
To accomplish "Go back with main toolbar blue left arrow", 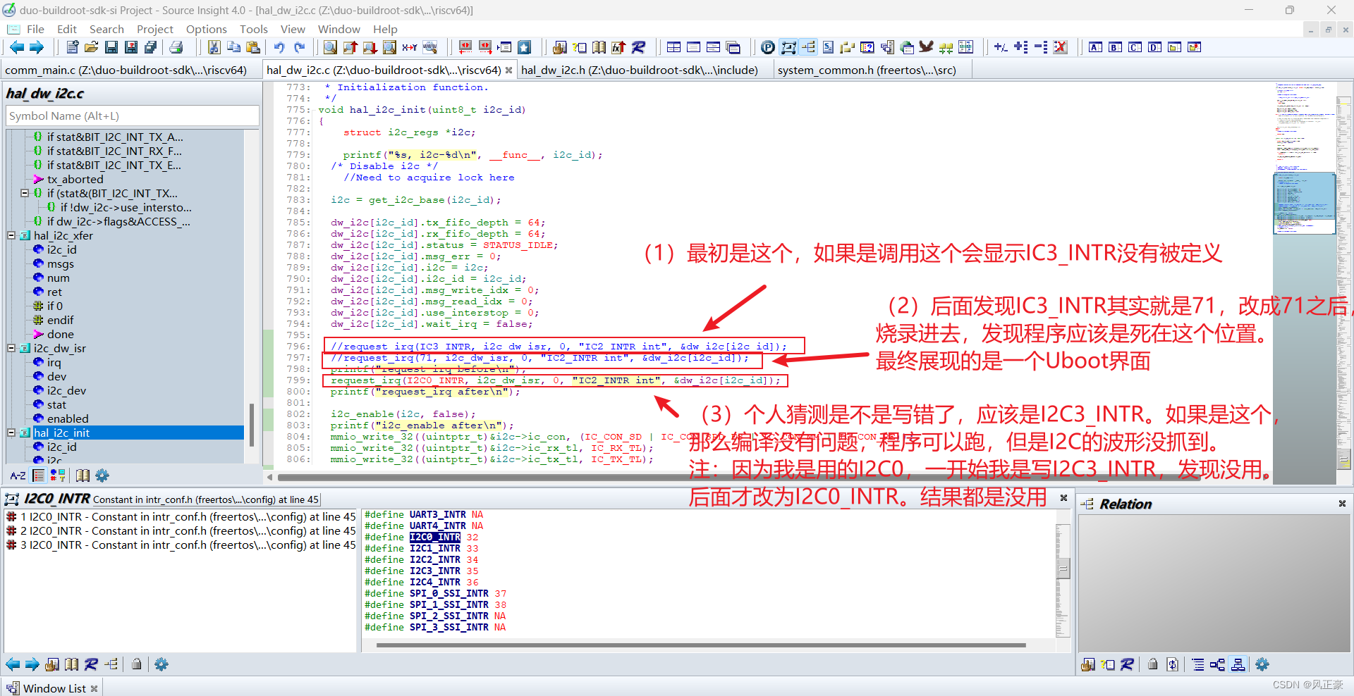I will (x=17, y=47).
